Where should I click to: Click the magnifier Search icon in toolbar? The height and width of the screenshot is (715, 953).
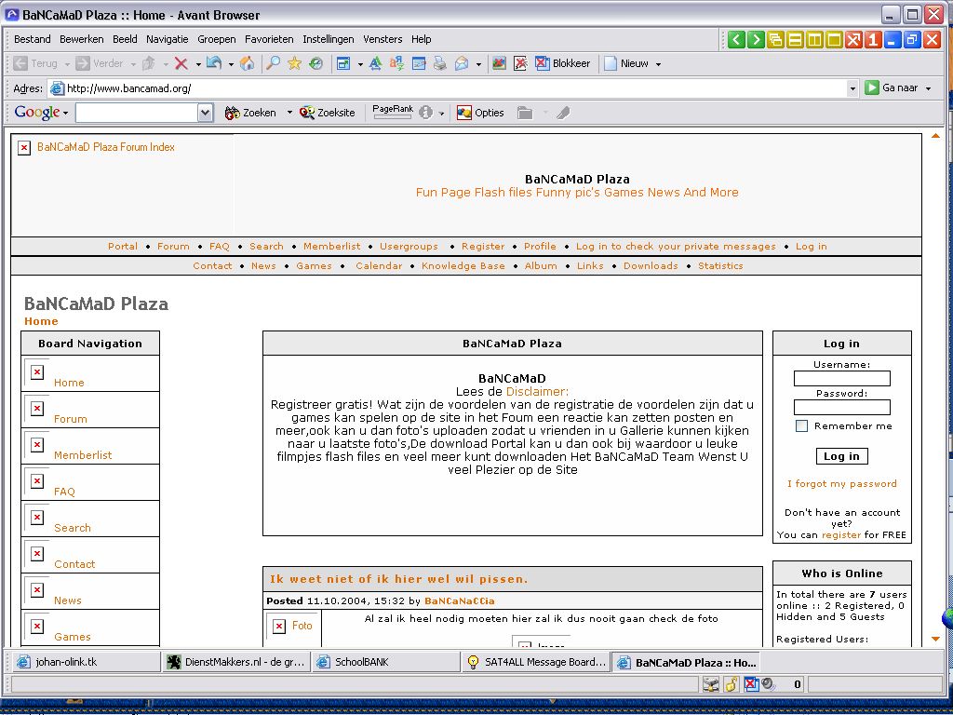coord(274,63)
